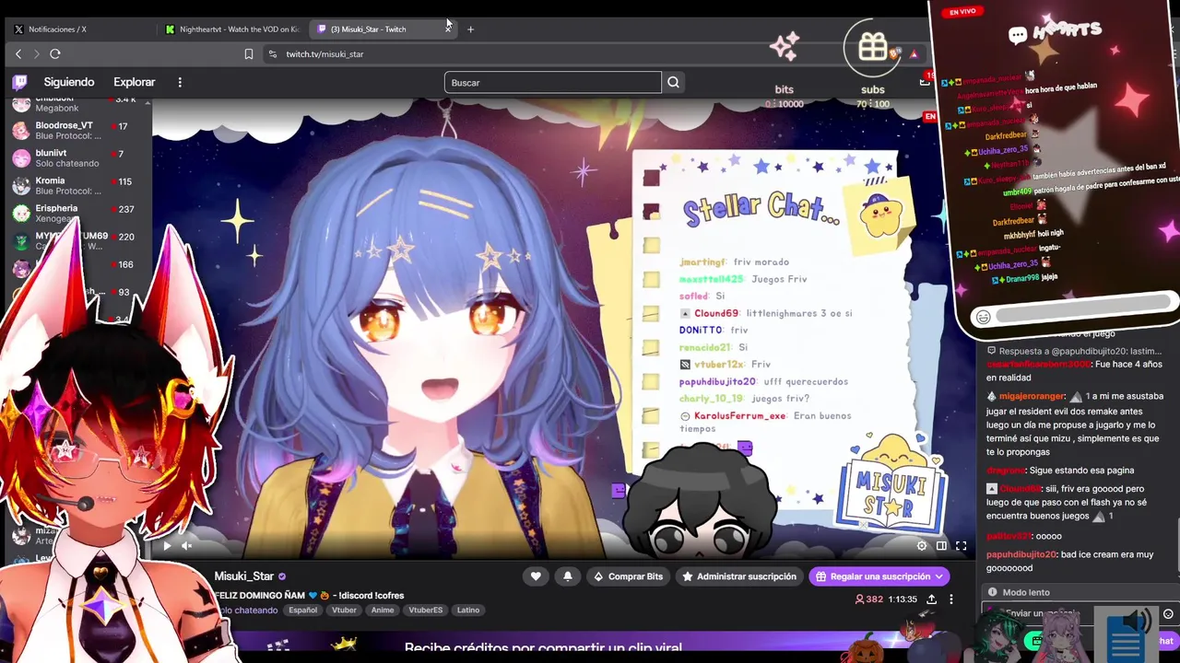Click the subs goal progress 70 : 100
Viewport: 1180px width, 663px height.
click(x=872, y=104)
